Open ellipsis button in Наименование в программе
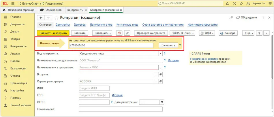 (160, 67)
